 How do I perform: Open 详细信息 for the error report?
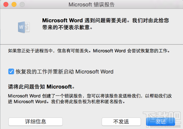(x=36, y=122)
